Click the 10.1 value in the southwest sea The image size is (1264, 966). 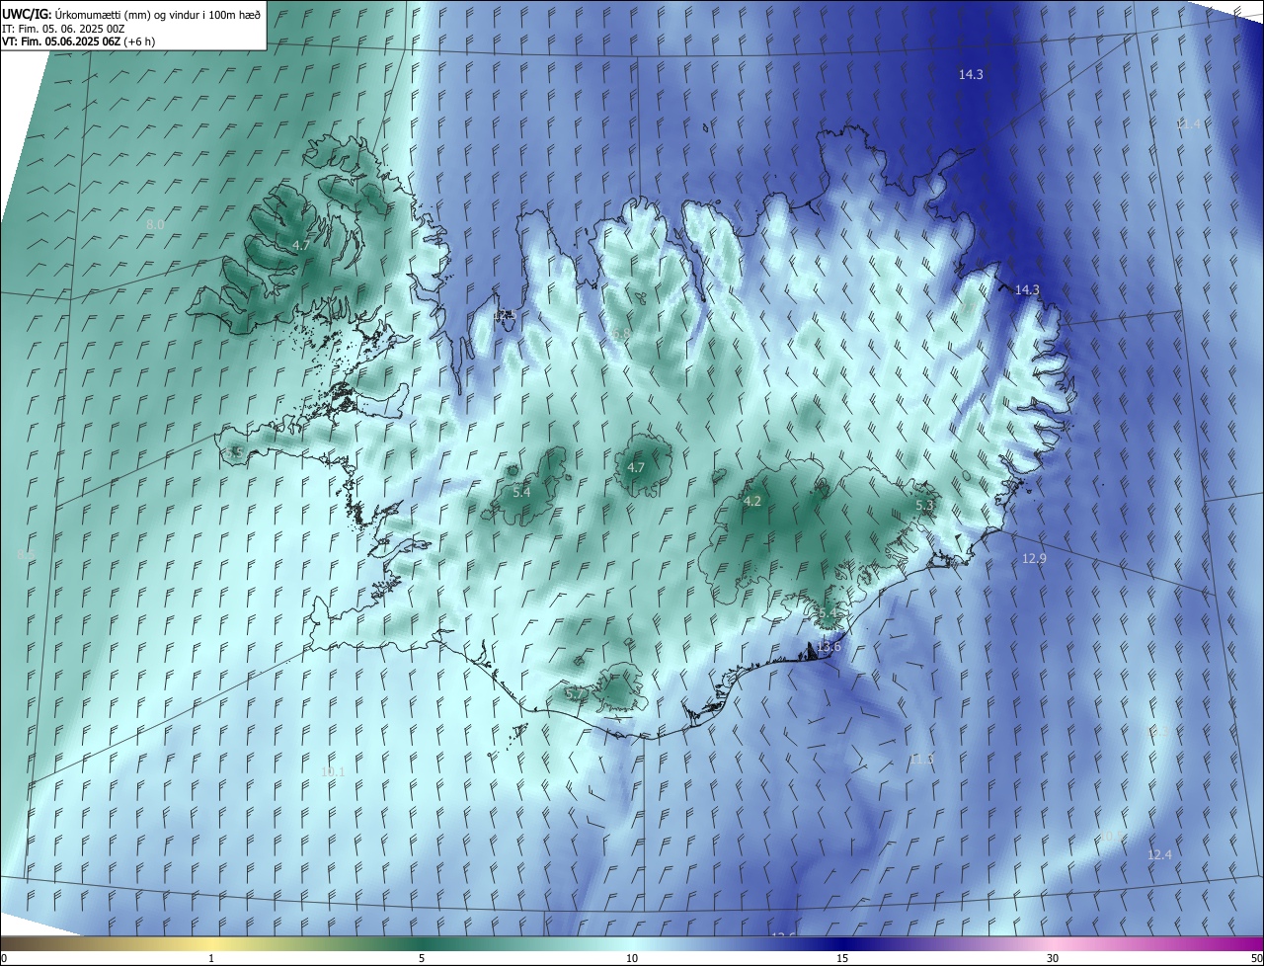pos(333,771)
